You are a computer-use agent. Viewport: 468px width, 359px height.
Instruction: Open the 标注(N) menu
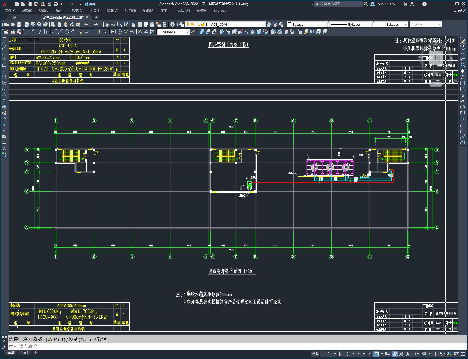[x=130, y=10]
